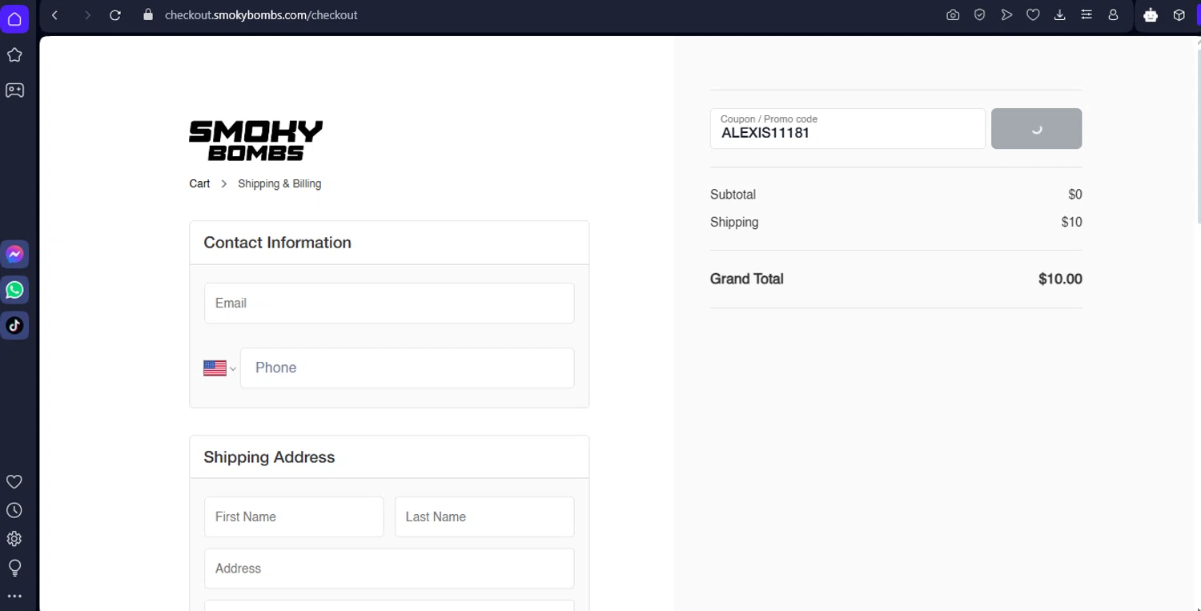Open the bookmarks star in the sidebar
1201x611 pixels.
[14, 55]
